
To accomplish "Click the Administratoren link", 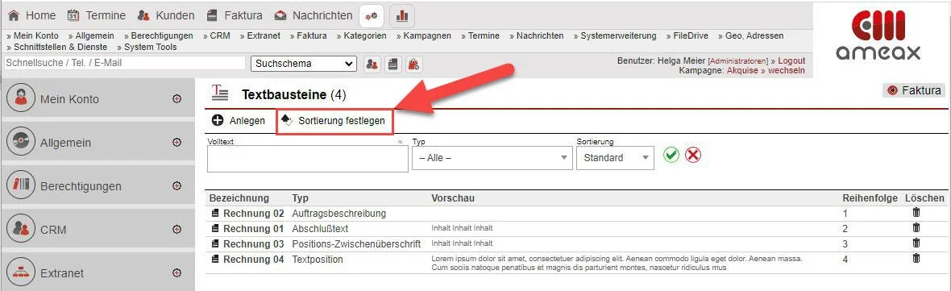I will pos(738,61).
